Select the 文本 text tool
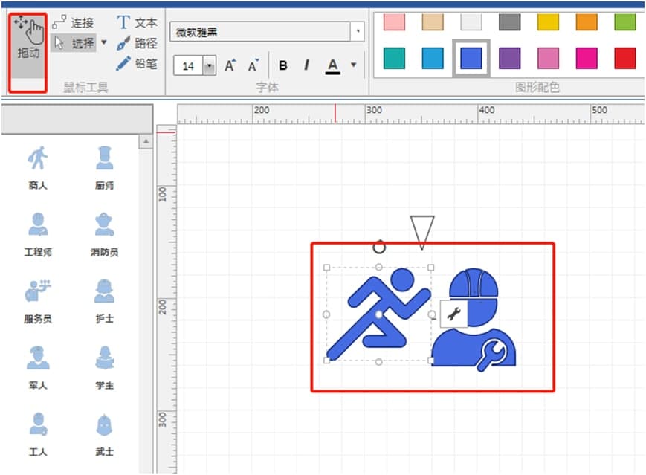Image resolution: width=646 pixels, height=475 pixels. pyautogui.click(x=138, y=22)
